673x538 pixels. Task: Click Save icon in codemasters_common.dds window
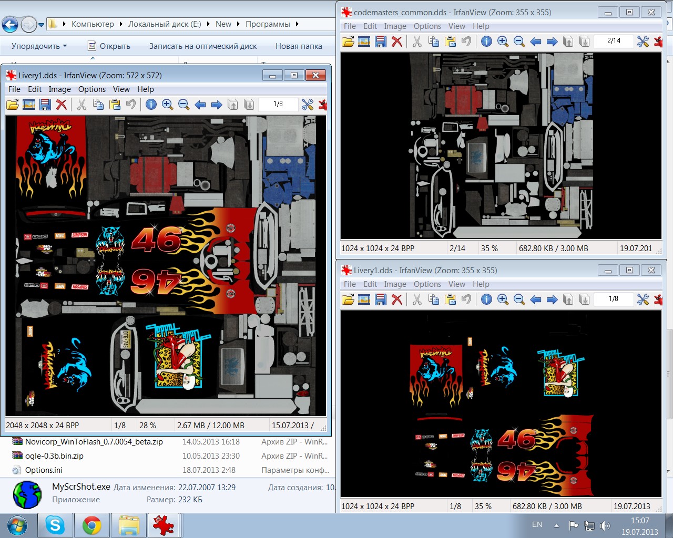(x=381, y=42)
